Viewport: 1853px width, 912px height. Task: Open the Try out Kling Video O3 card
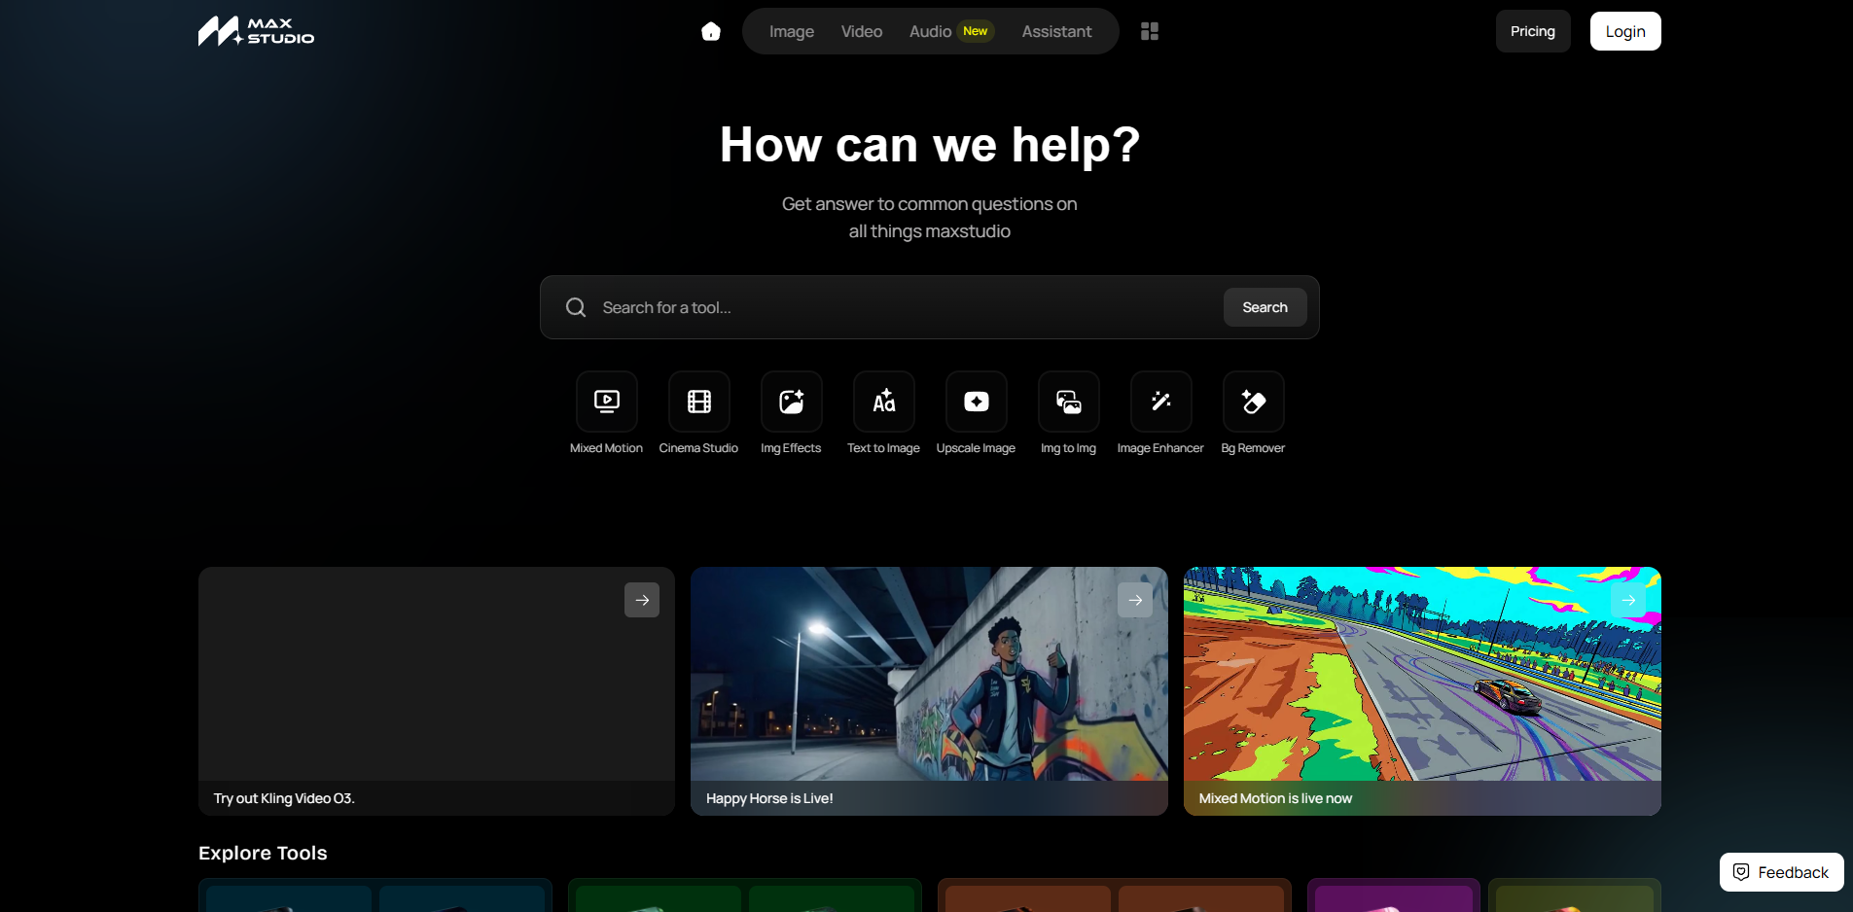coord(437,691)
